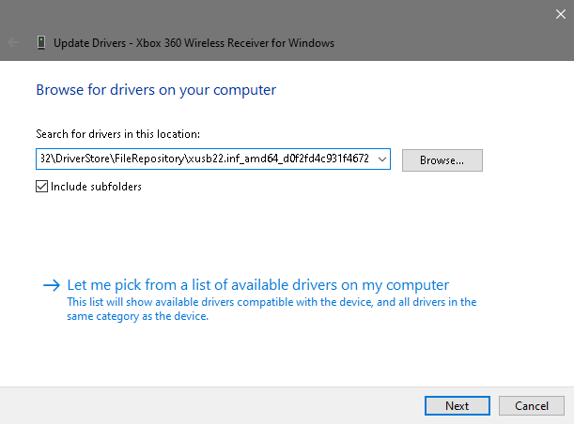The height and width of the screenshot is (424, 574).
Task: Open Let me pick from a list link
Action: pos(258,285)
